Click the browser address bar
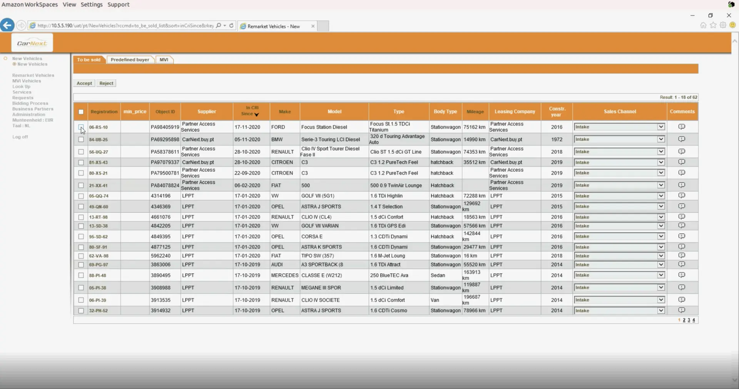Screen dimensions: 739x389 pyautogui.click(x=125, y=26)
